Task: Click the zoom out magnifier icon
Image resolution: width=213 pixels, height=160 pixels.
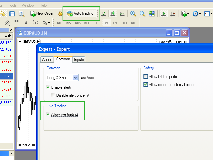Action: tap(142, 14)
